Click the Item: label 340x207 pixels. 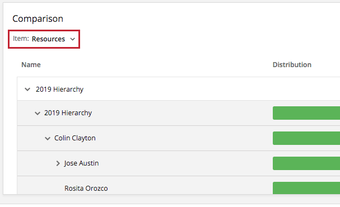click(x=21, y=39)
